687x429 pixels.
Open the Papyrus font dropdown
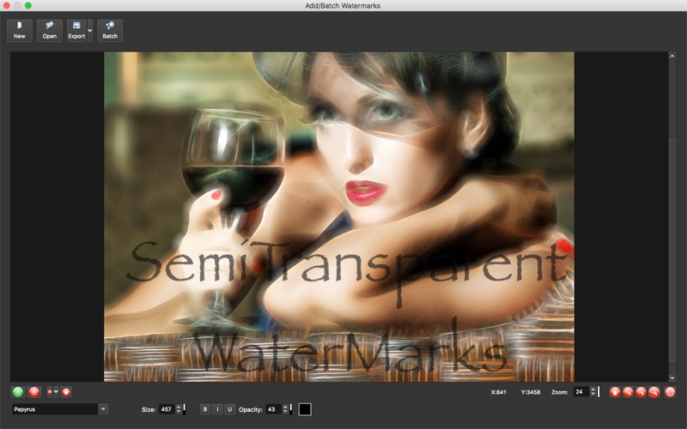coord(103,409)
